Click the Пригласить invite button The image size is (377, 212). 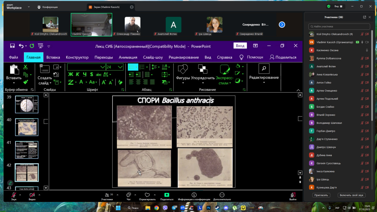coord(321,195)
